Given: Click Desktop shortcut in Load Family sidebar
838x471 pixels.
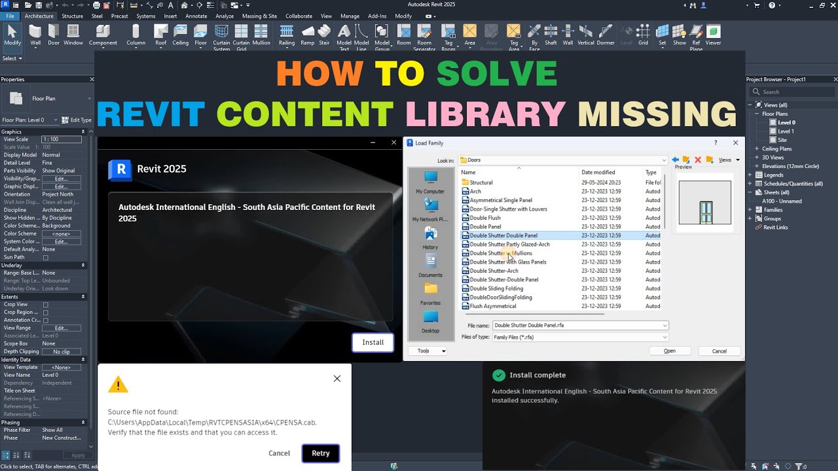Looking at the screenshot, I should [430, 323].
